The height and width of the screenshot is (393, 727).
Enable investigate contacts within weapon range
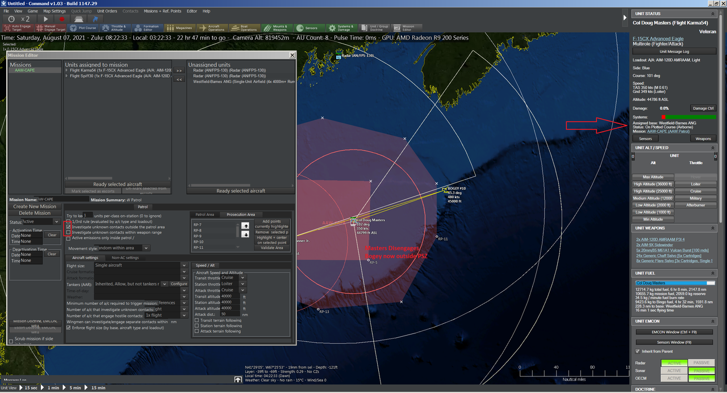click(x=69, y=232)
